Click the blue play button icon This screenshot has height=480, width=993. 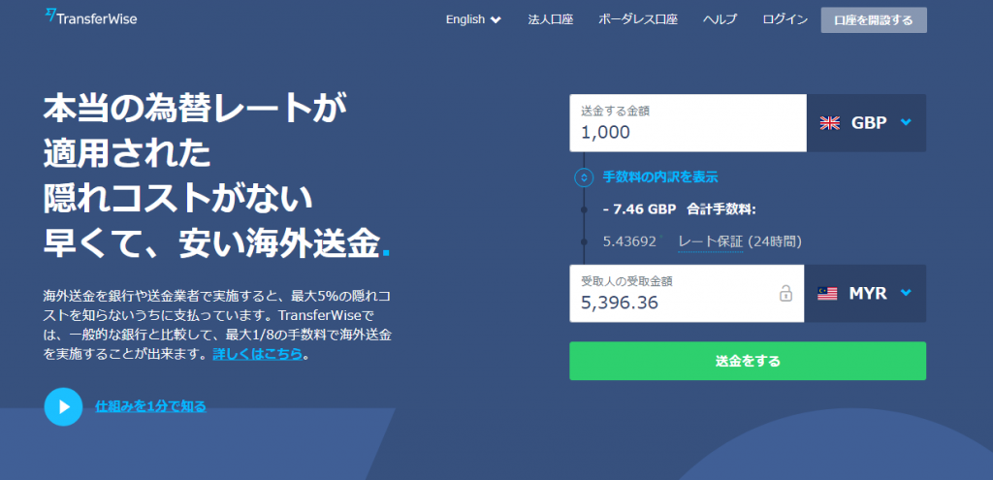pyautogui.click(x=63, y=406)
